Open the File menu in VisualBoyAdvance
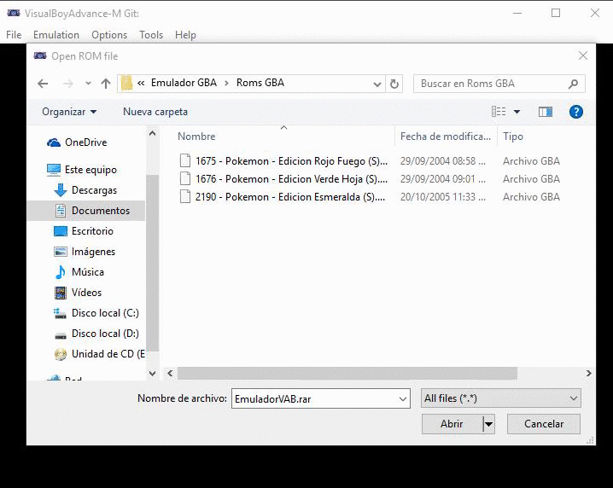 [14, 35]
